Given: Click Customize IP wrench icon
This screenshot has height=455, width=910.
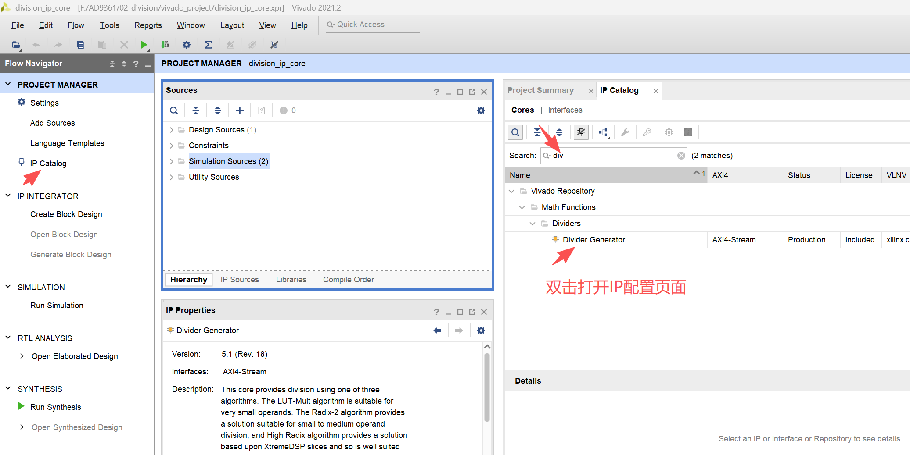Looking at the screenshot, I should pos(625,132).
